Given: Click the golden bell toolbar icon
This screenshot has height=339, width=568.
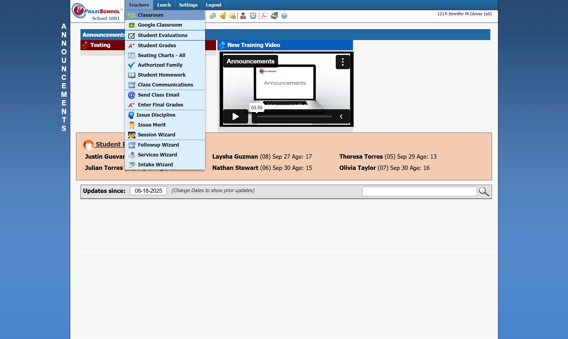Looking at the screenshot, I should (x=223, y=16).
